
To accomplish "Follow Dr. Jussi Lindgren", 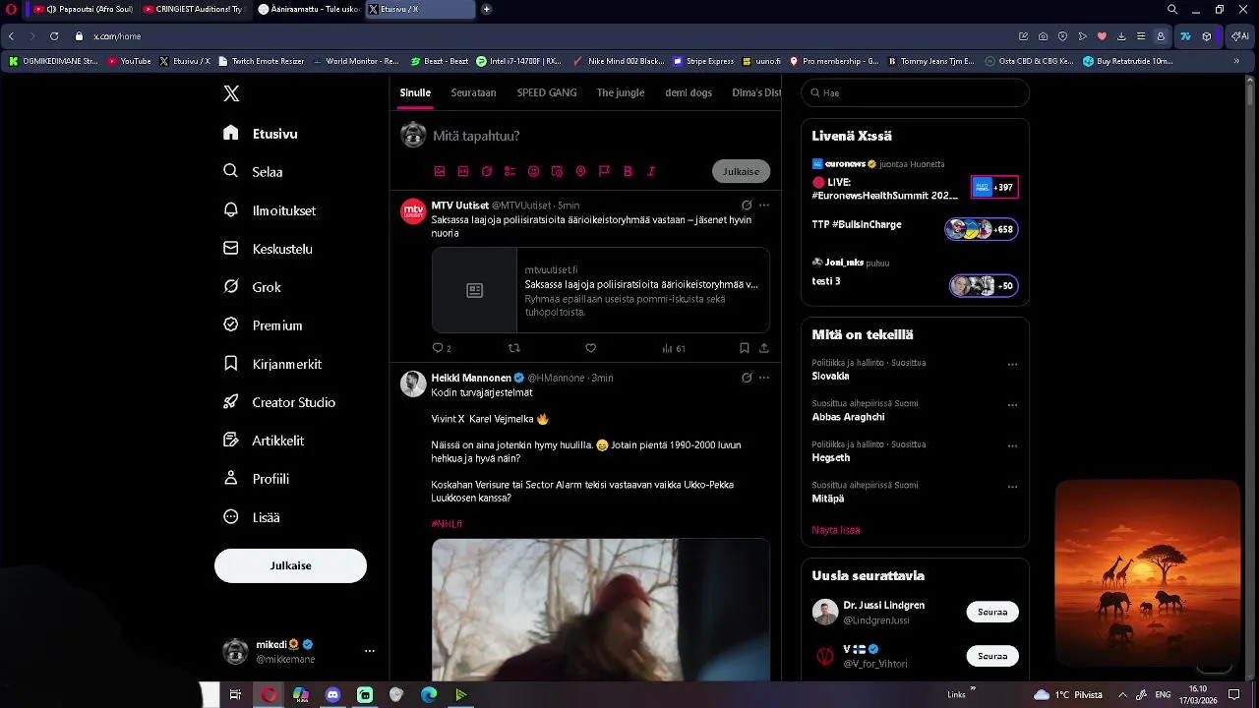I will tap(992, 612).
